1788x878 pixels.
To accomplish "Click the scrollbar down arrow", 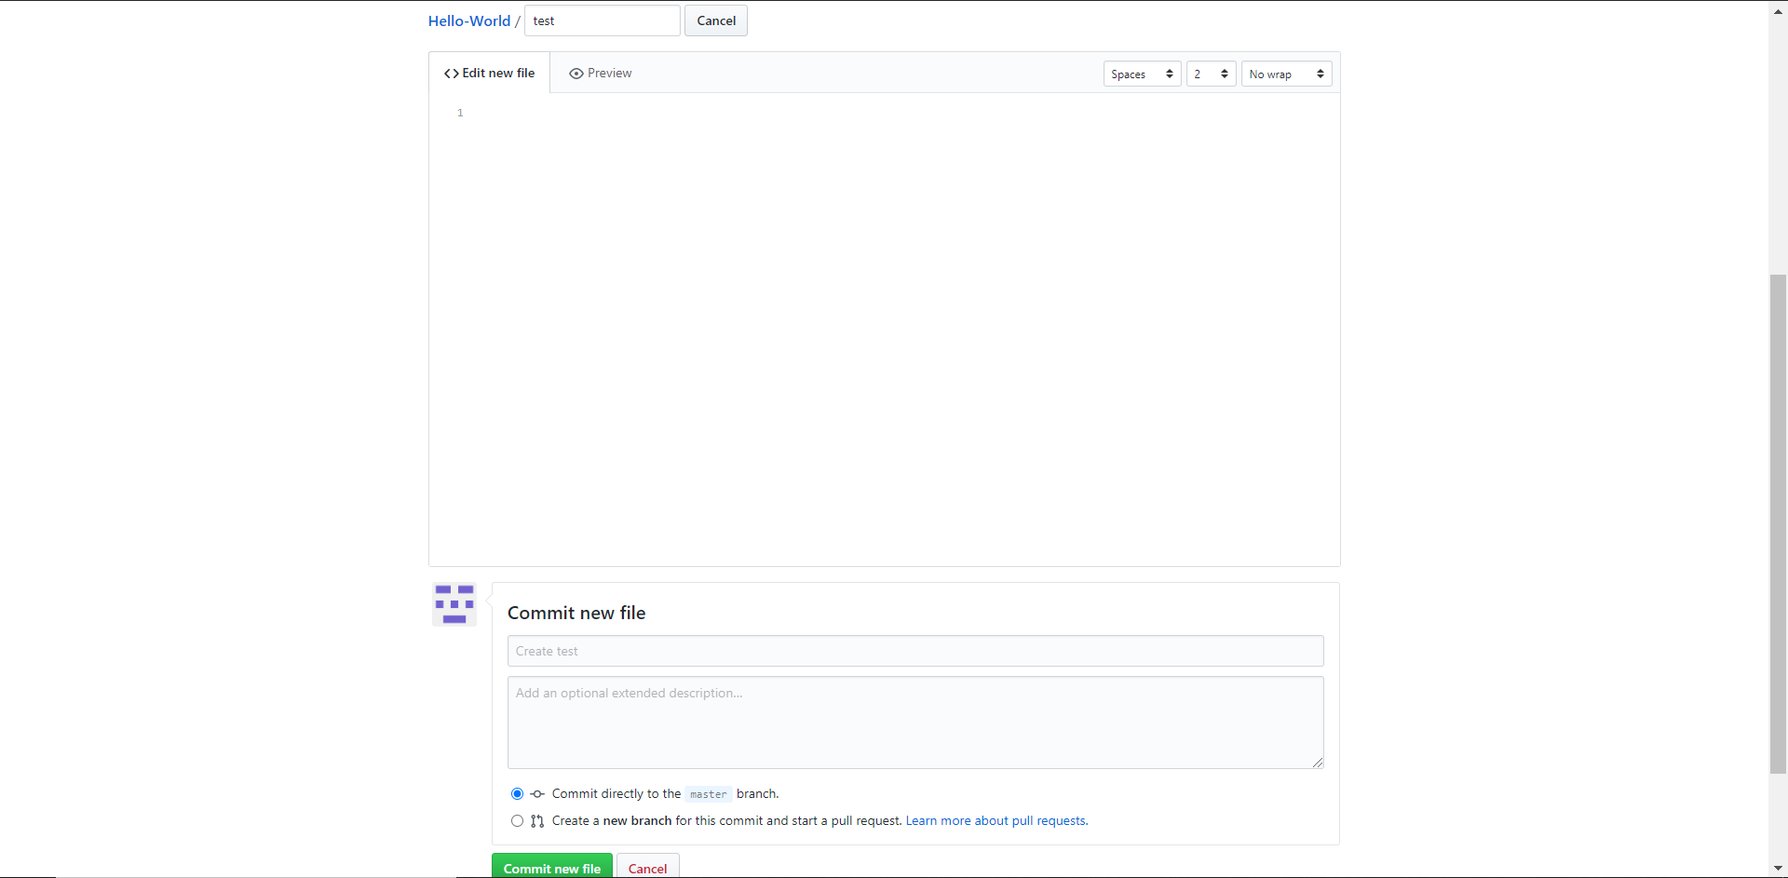I will tap(1778, 869).
